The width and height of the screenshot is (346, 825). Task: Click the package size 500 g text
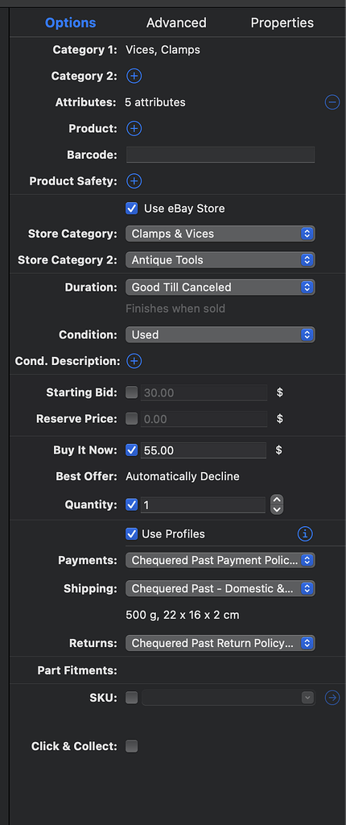tap(183, 615)
